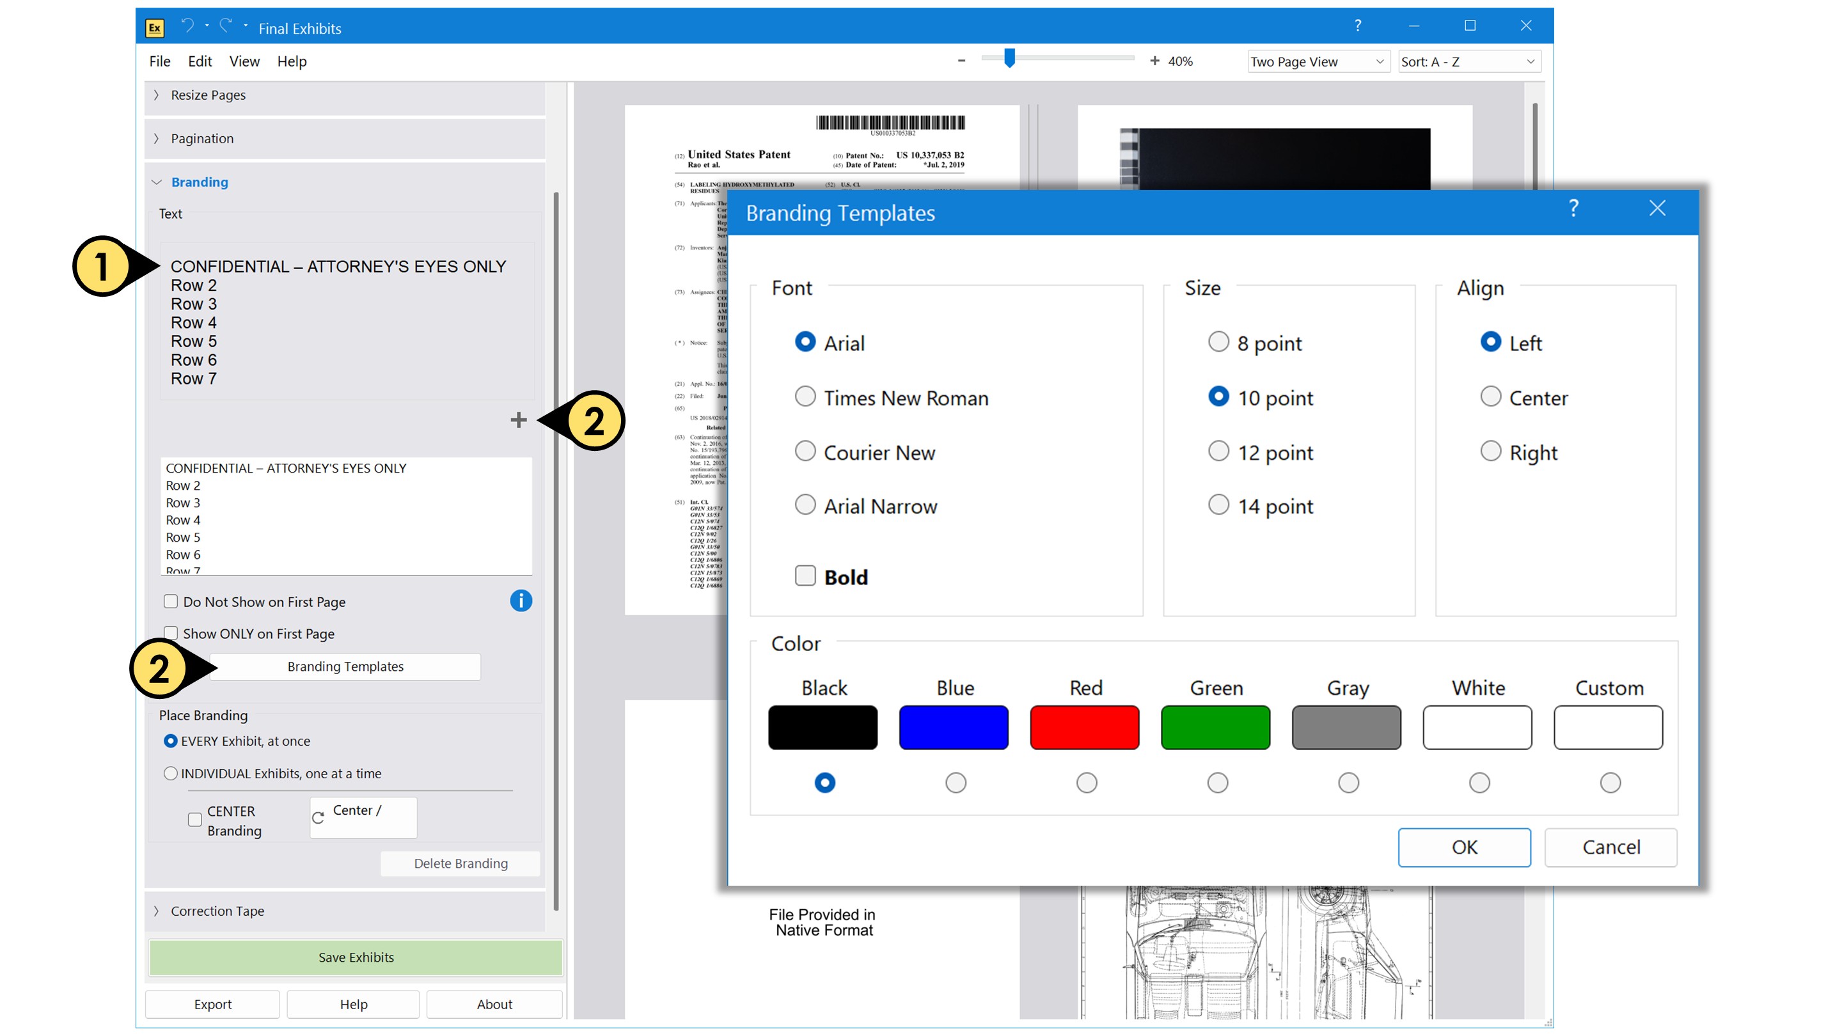Click the blue info icon

(521, 600)
